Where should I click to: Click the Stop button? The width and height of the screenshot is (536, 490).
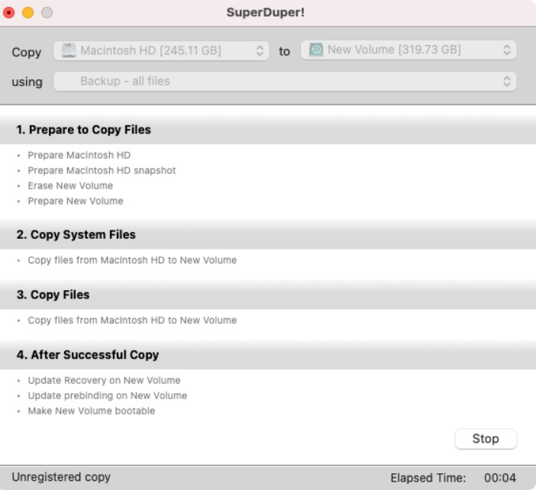[486, 439]
